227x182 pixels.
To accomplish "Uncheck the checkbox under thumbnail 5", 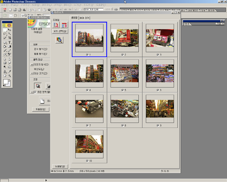I will coord(123,90).
